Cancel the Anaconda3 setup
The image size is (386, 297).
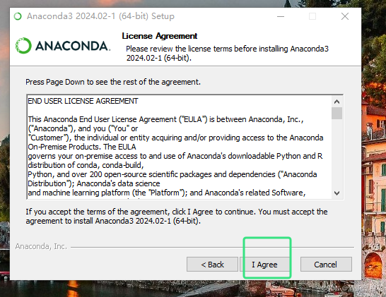326,265
